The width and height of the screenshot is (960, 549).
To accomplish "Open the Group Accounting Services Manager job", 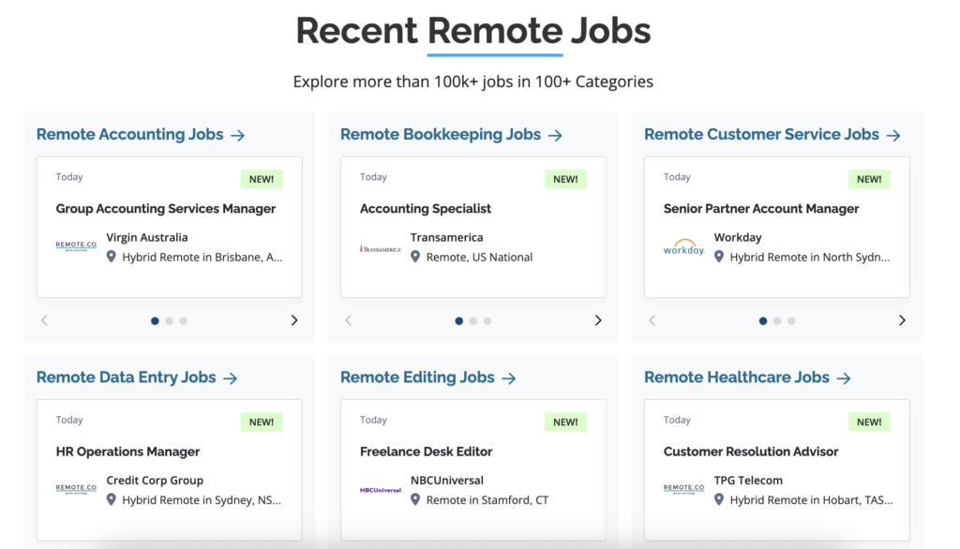I will tap(166, 209).
